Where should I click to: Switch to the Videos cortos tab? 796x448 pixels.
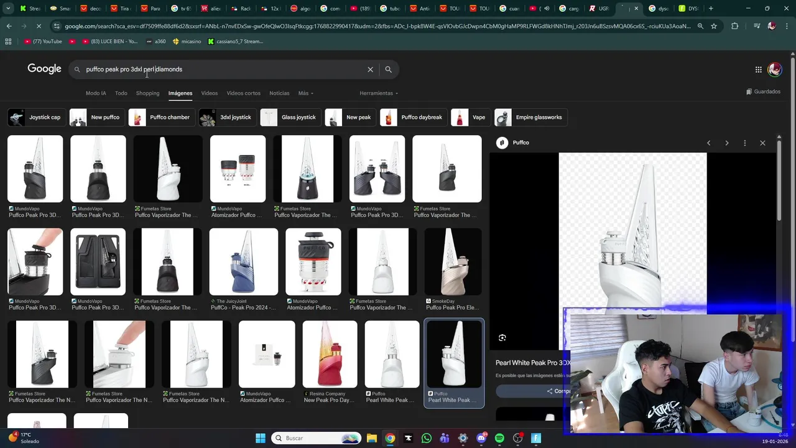243,93
